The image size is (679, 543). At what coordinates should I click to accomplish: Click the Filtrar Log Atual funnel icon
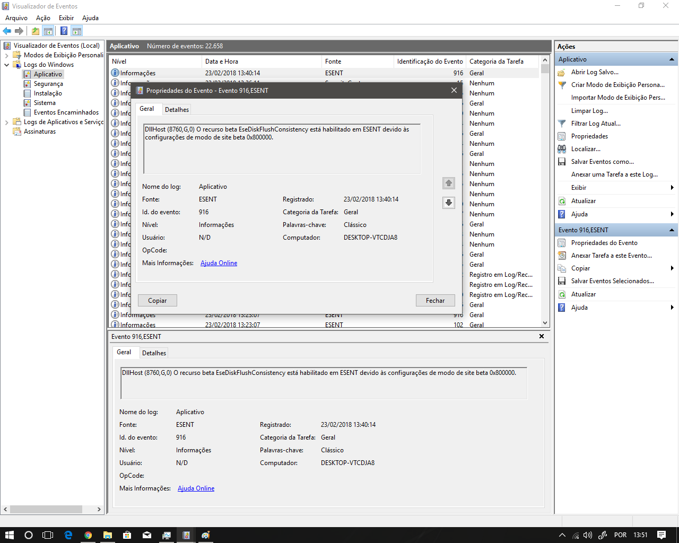562,124
